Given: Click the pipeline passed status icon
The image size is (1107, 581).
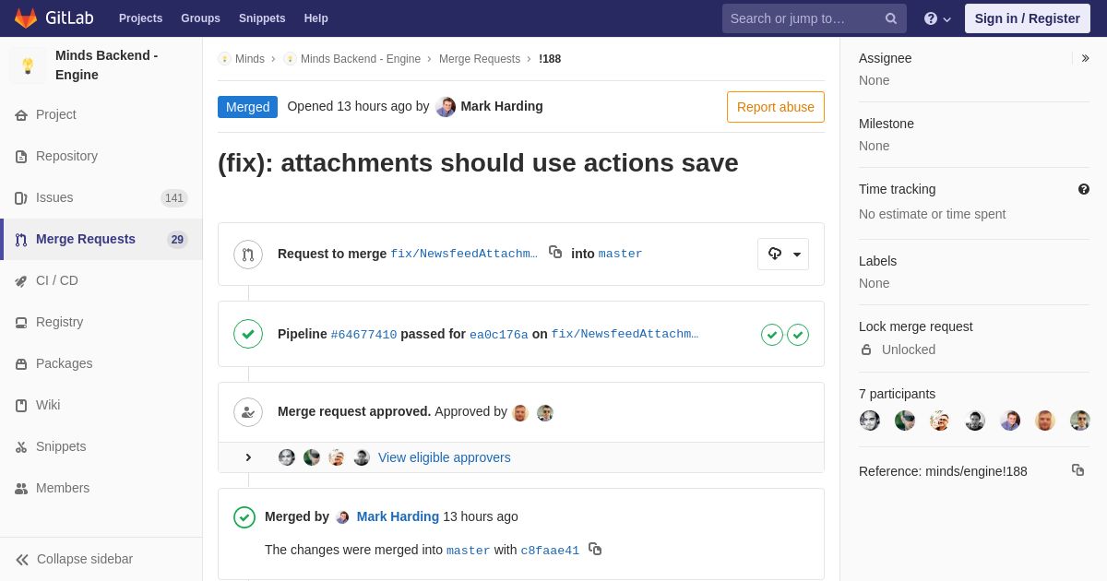Looking at the screenshot, I should (248, 334).
